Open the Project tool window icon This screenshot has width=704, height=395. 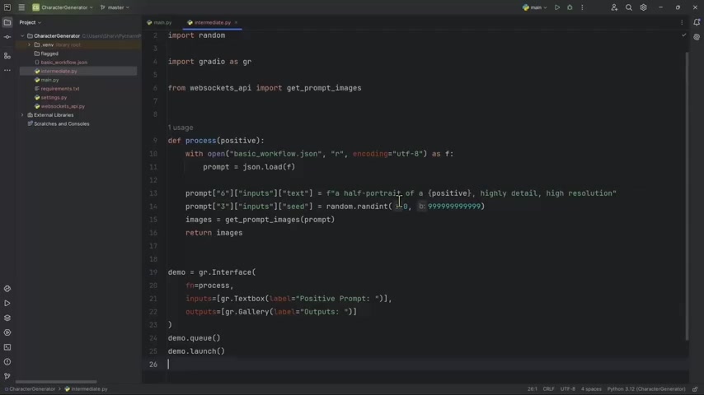coord(7,22)
